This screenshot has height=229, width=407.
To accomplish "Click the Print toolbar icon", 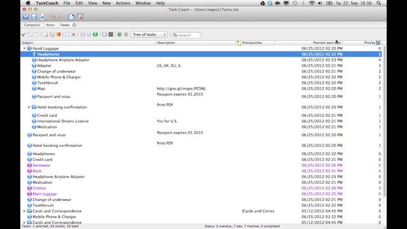I will [x=43, y=17].
